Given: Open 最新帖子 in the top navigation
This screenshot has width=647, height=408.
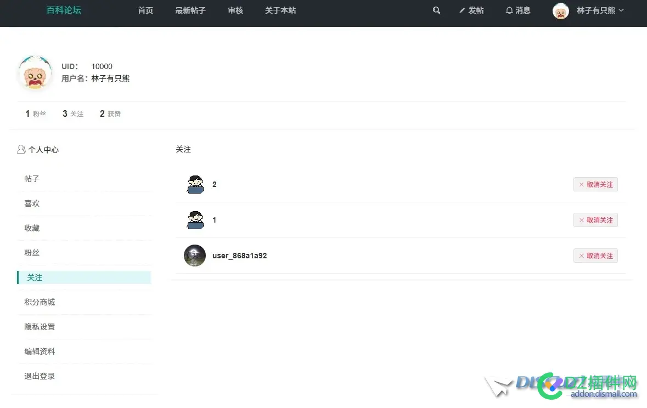Looking at the screenshot, I should point(190,10).
